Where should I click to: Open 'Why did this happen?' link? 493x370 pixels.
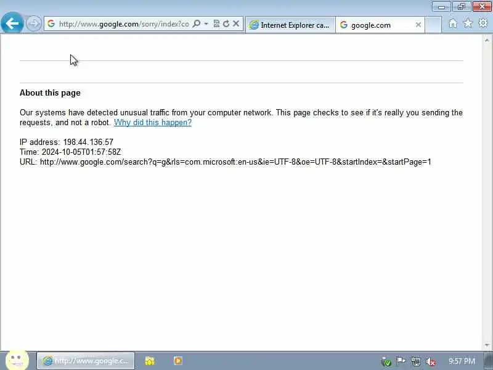pyautogui.click(x=152, y=122)
